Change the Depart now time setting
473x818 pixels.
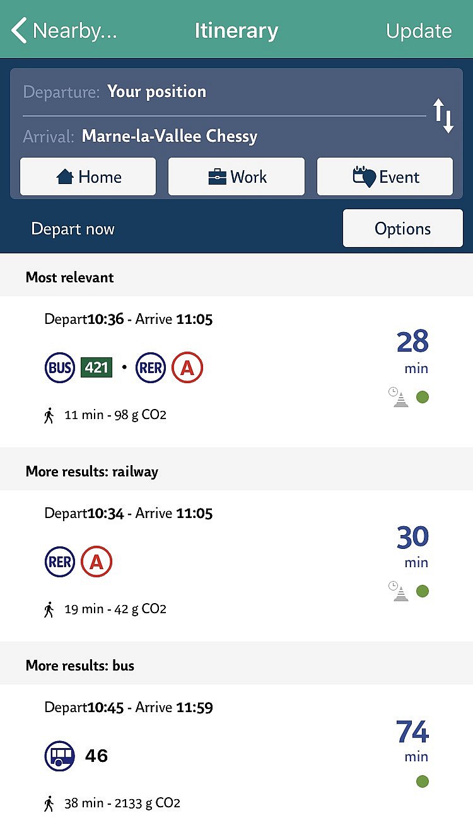pyautogui.click(x=73, y=229)
